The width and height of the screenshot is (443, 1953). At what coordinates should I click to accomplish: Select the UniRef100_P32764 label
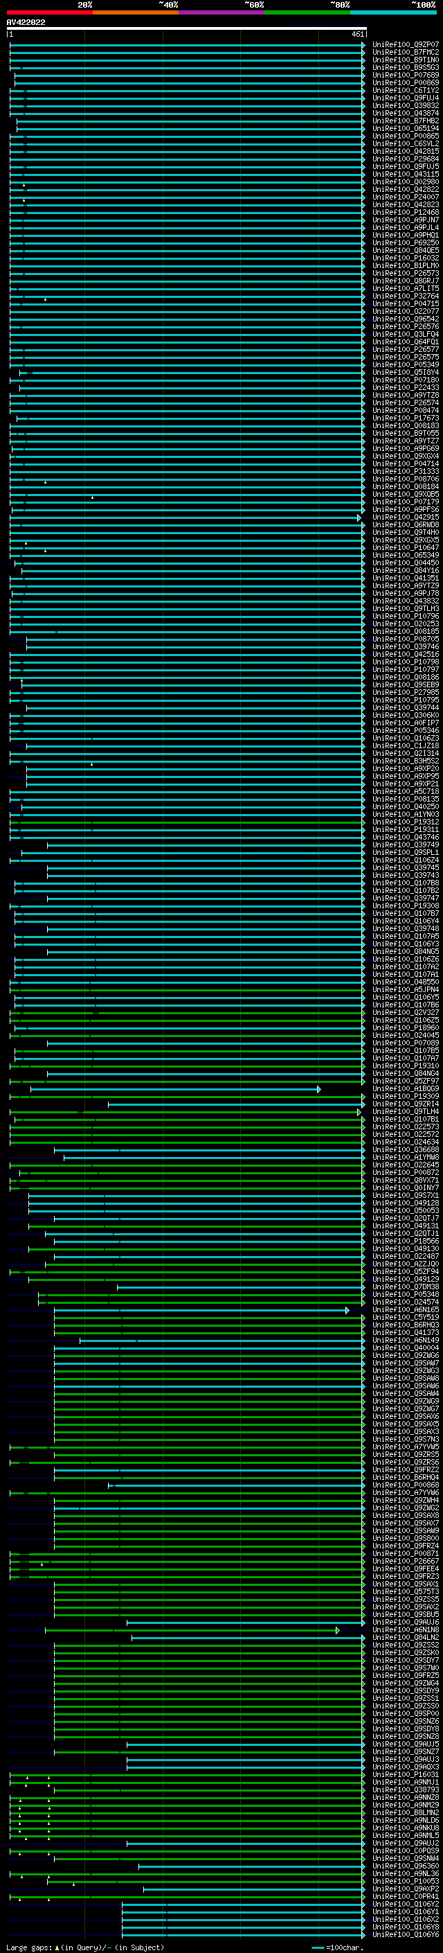[405, 297]
